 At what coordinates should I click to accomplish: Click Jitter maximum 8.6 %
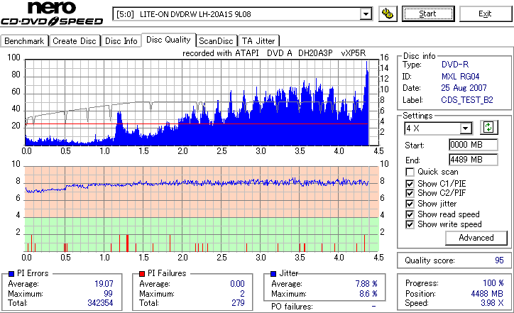(x=368, y=294)
